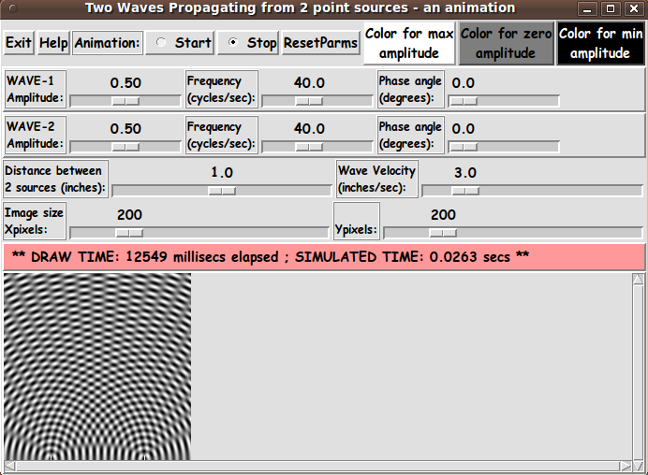Open the Help window
The width and height of the screenshot is (648, 475).
pos(53,42)
